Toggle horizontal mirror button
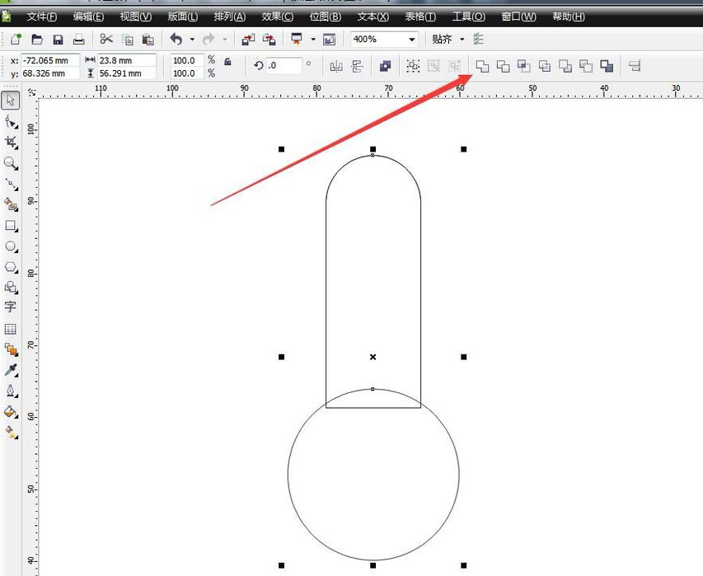 point(335,66)
